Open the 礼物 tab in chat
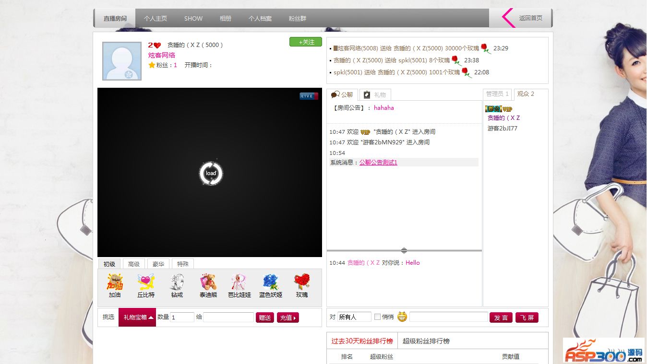Viewport: 647px width, 364px height. coord(375,95)
